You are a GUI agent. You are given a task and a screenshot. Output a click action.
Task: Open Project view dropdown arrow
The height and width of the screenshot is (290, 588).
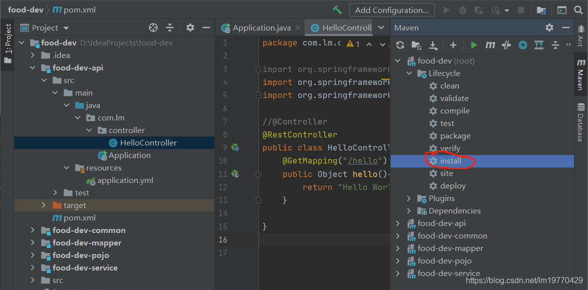[x=67, y=27]
